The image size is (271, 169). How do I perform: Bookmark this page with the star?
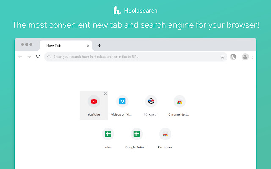pyautogui.click(x=222, y=57)
